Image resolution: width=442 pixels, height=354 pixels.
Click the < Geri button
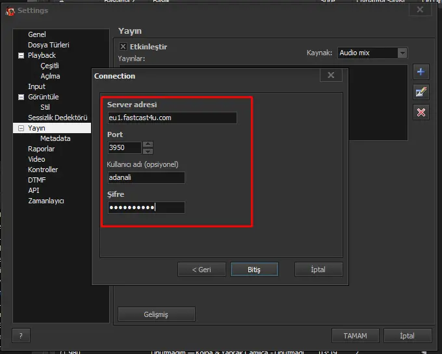(201, 270)
